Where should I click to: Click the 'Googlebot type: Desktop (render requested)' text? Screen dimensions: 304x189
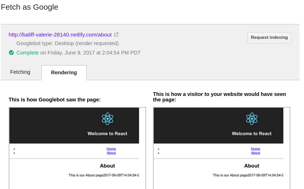(x=67, y=43)
